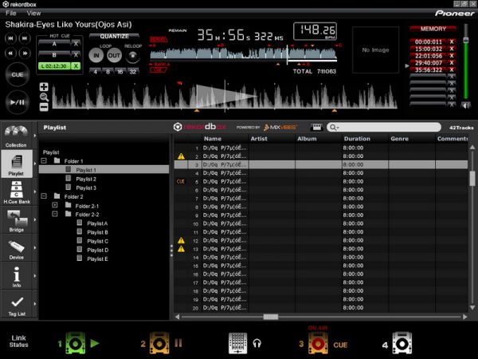The width and height of the screenshot is (478, 359).
Task: Click the track search field
Action: [x=384, y=127]
